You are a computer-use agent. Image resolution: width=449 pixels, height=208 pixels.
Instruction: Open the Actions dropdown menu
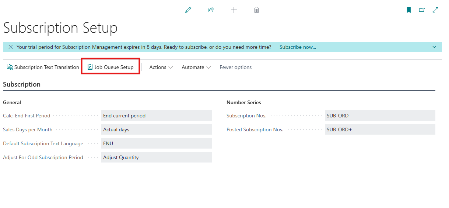[x=161, y=67]
